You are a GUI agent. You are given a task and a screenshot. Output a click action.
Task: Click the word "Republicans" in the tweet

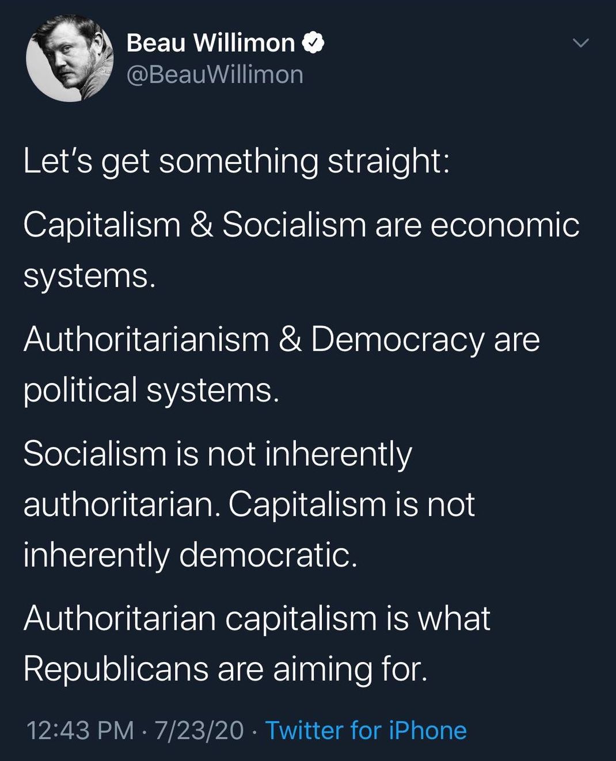pyautogui.click(x=115, y=669)
